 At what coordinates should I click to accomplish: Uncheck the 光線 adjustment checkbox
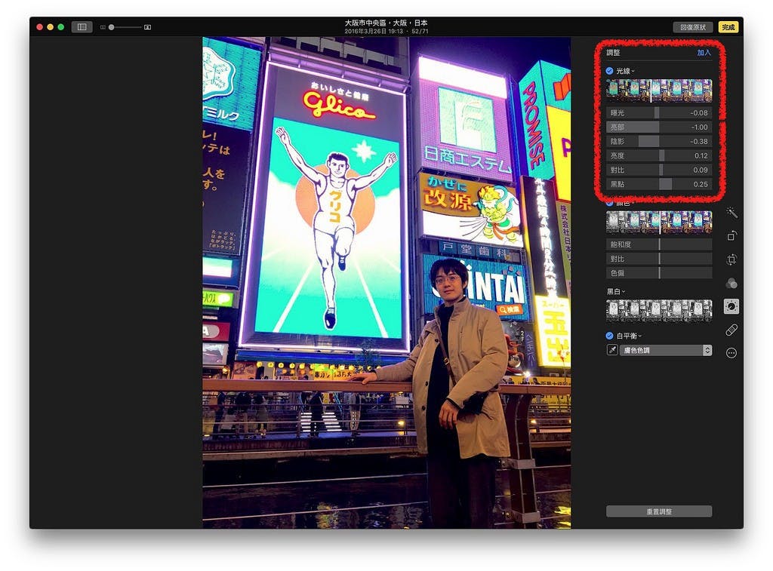610,71
